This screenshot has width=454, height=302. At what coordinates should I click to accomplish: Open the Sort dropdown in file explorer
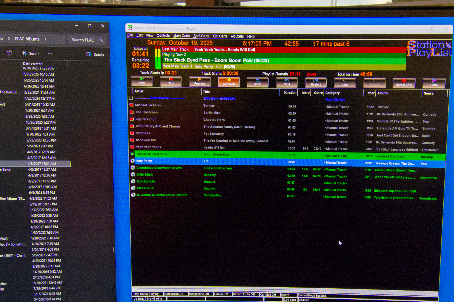(31, 54)
